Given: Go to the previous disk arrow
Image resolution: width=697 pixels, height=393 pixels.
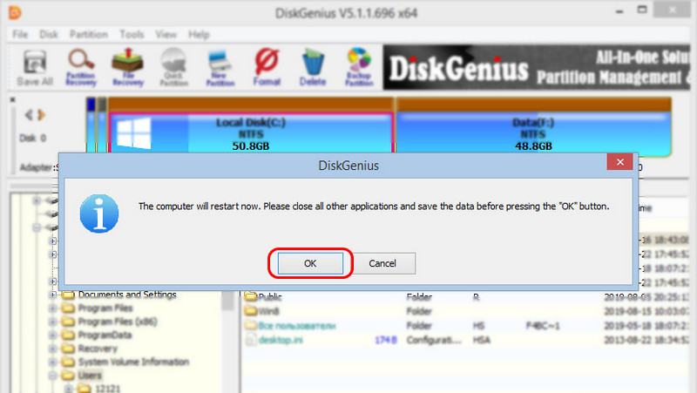Looking at the screenshot, I should point(29,115).
